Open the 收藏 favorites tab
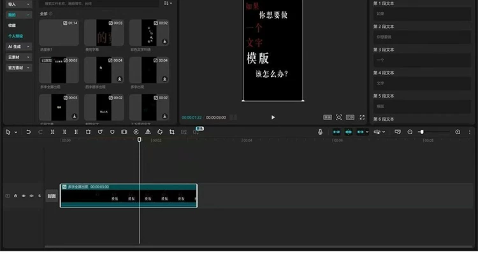 point(12,25)
